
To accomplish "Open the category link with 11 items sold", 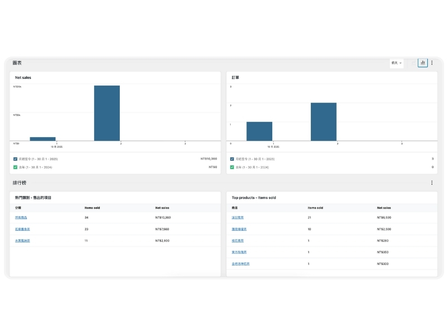I will pyautogui.click(x=22, y=240).
